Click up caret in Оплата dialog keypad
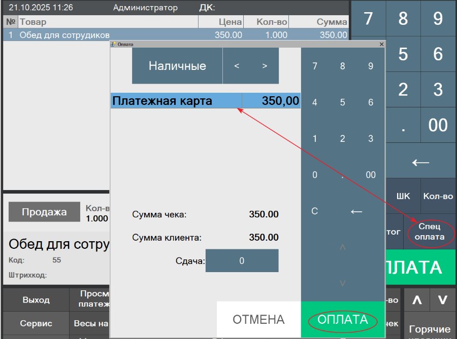The image size is (457, 339). coord(342,247)
